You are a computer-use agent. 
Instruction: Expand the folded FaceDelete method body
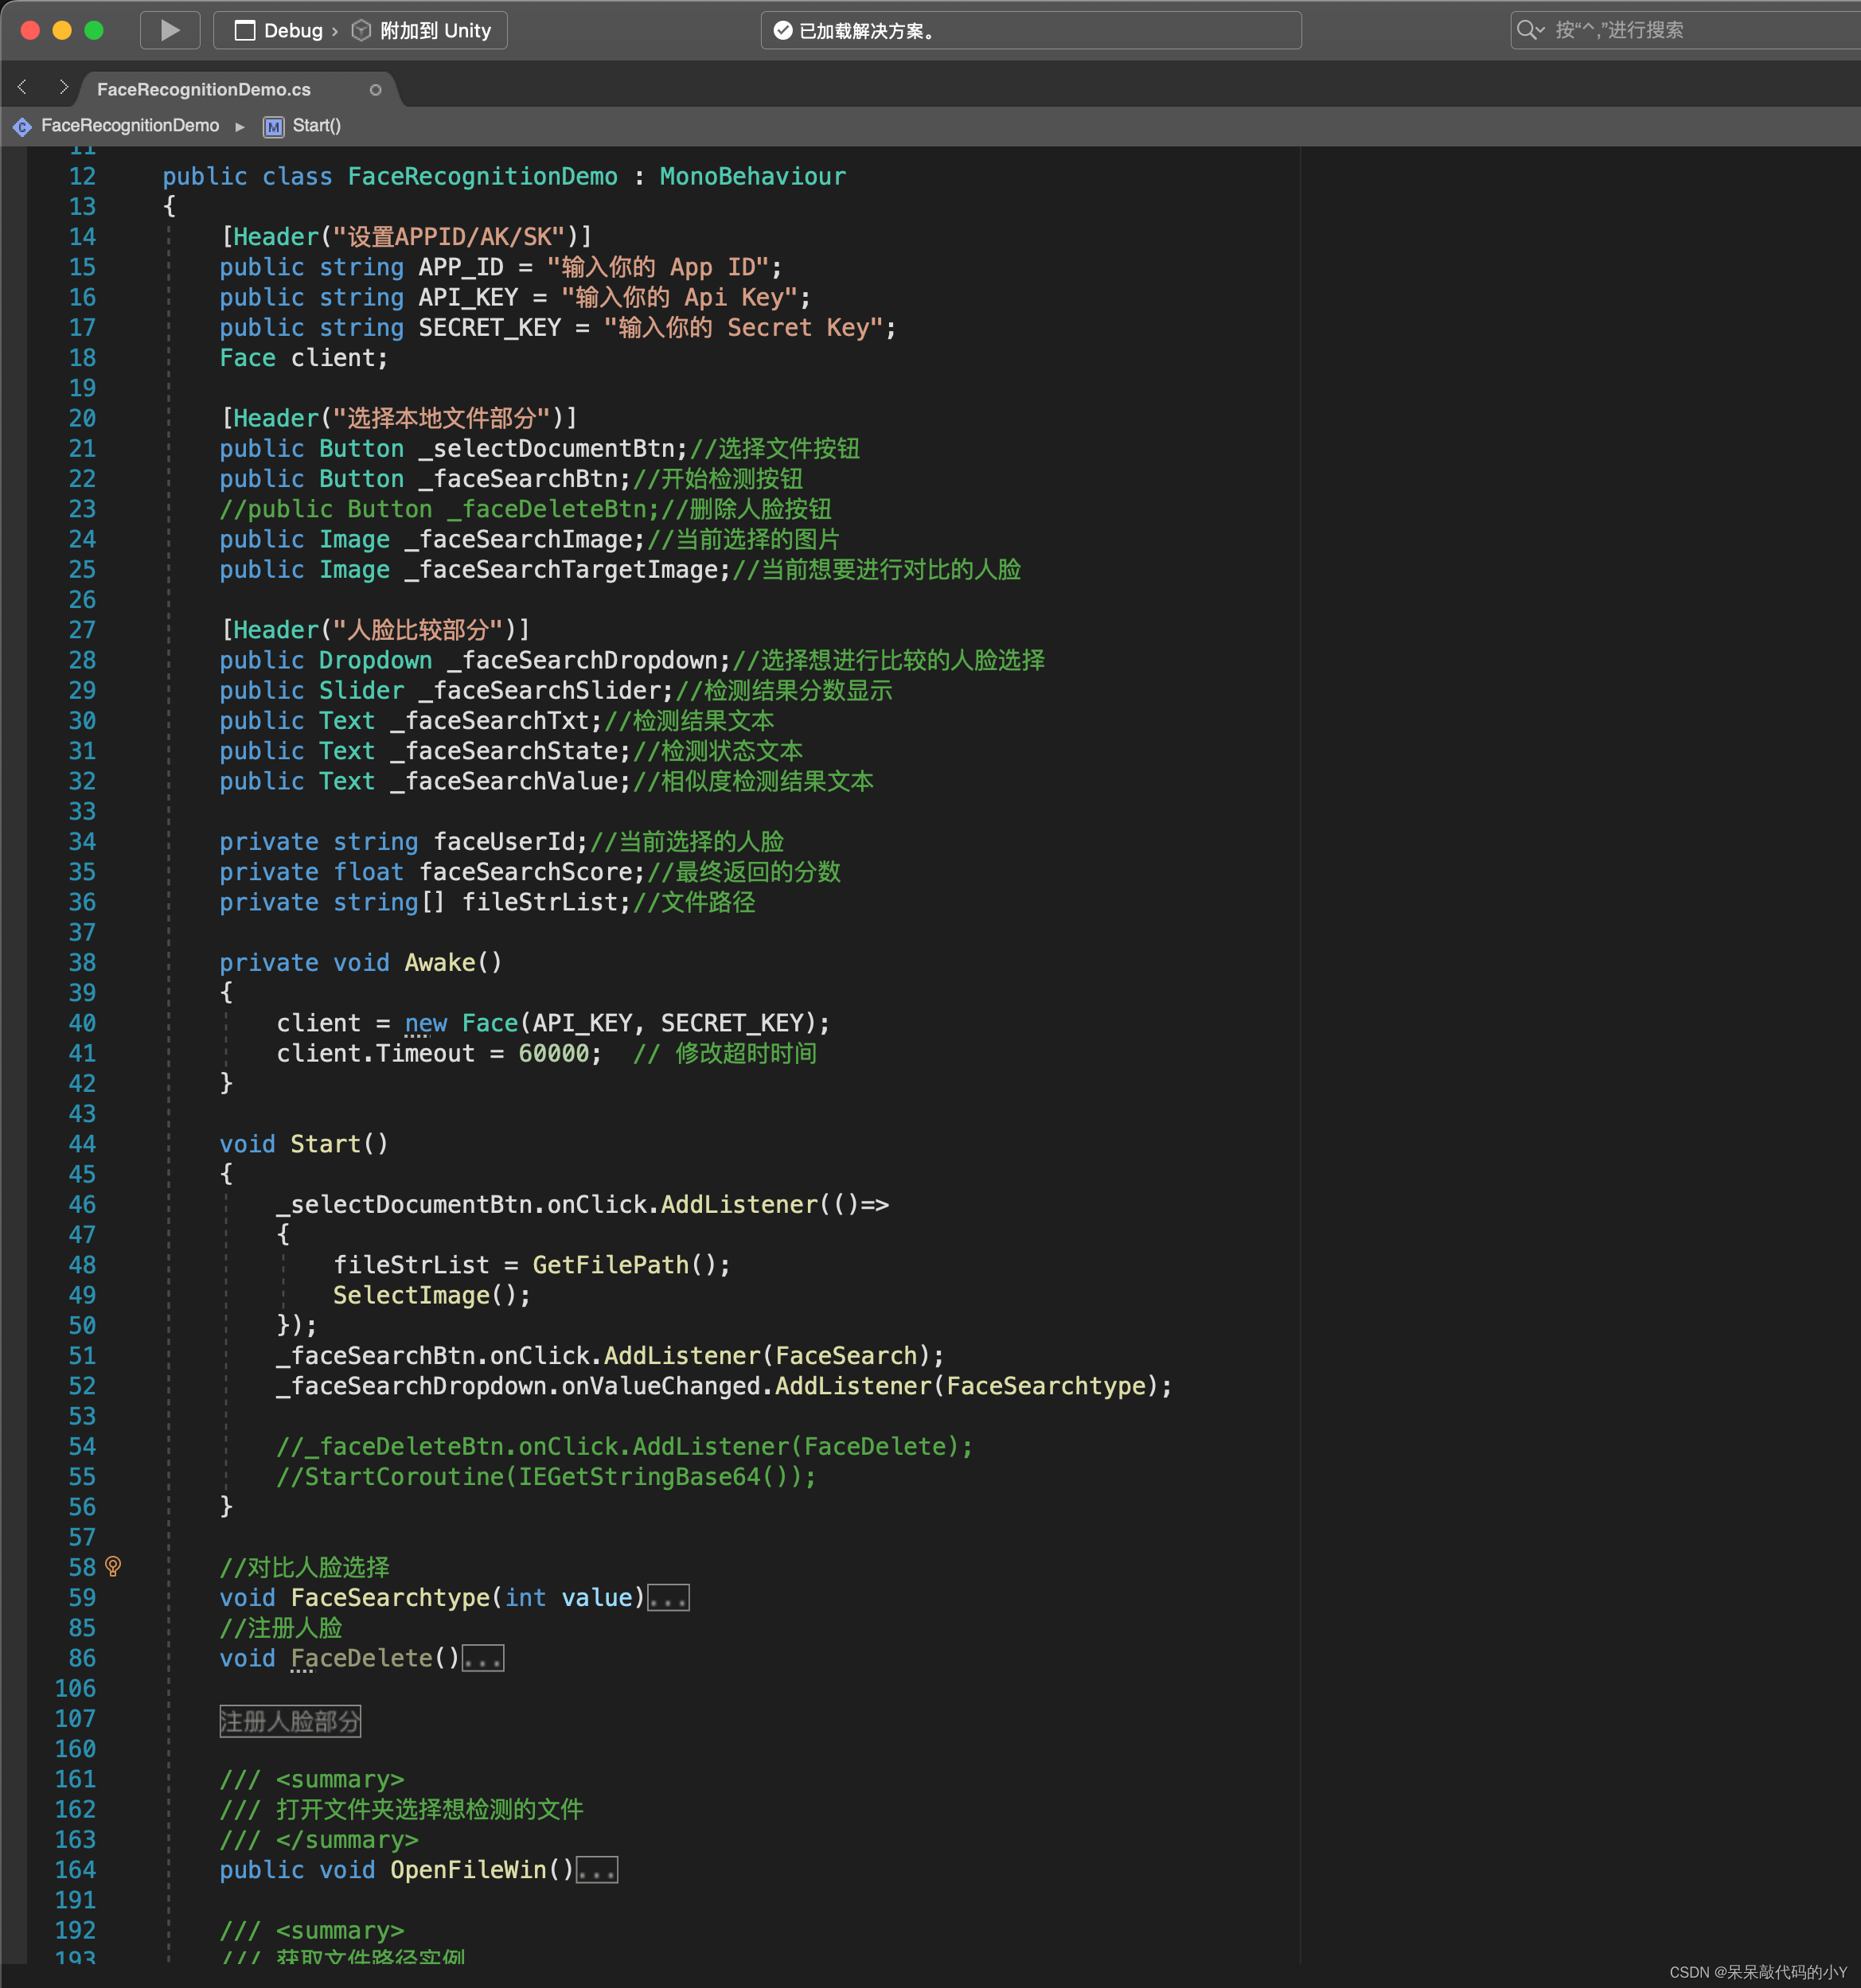tap(482, 1658)
